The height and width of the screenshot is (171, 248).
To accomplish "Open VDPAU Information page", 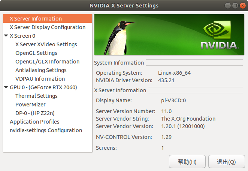I will [40, 79].
